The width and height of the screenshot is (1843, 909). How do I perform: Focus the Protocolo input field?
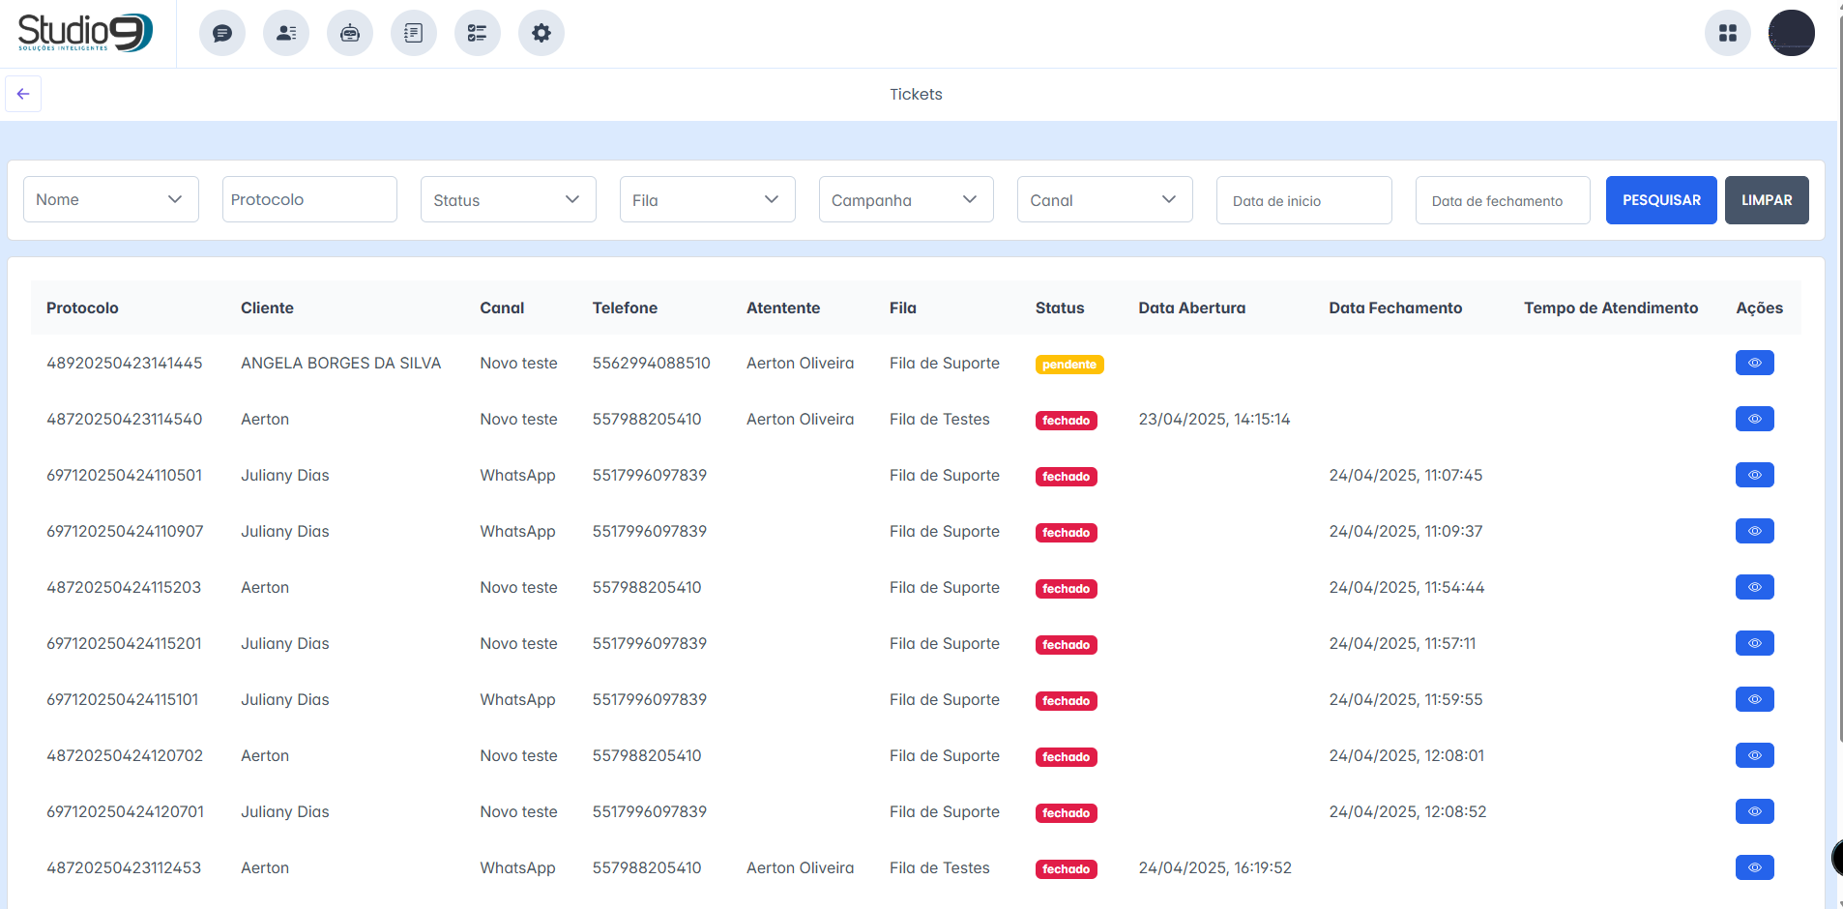309,199
